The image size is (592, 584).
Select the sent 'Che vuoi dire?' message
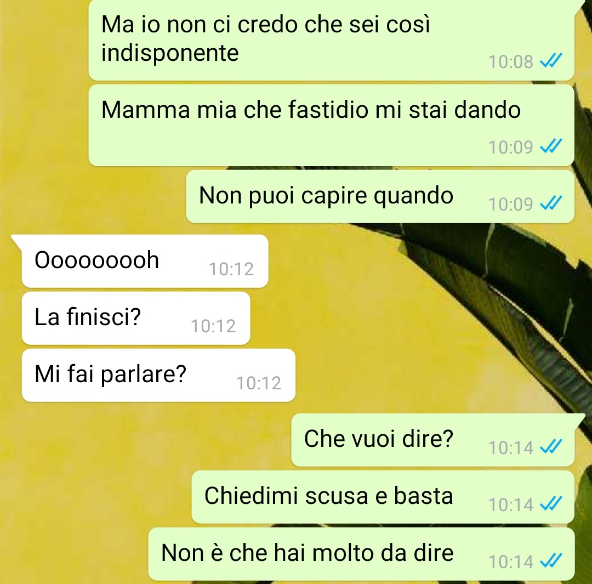tap(432, 440)
